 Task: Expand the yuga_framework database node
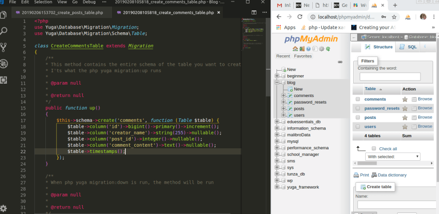[x=277, y=187]
